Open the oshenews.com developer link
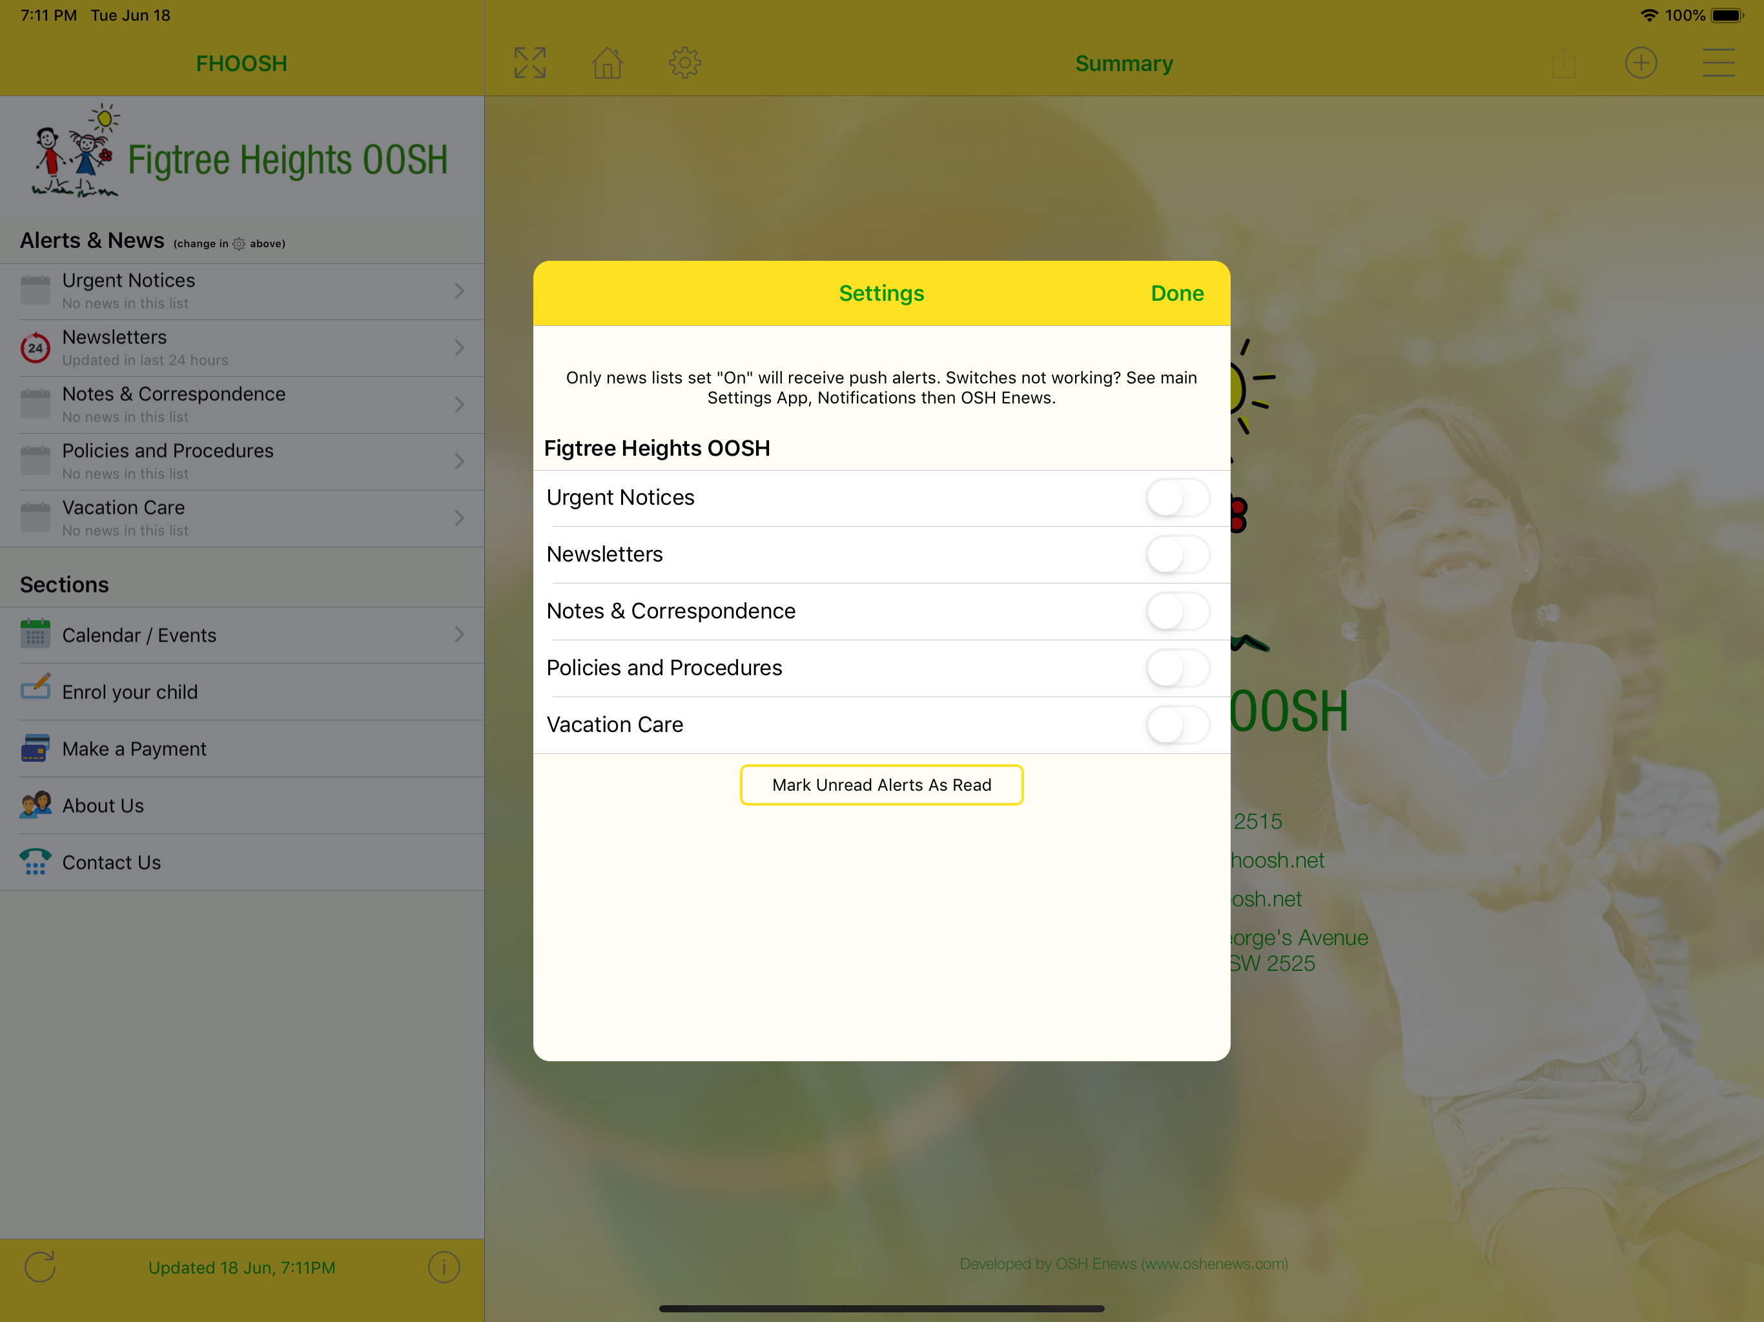Screen dimensions: 1764x1322 pos(1123,1264)
